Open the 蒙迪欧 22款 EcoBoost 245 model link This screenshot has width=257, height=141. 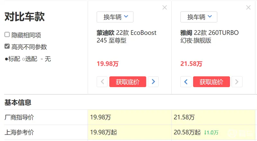tap(126, 37)
